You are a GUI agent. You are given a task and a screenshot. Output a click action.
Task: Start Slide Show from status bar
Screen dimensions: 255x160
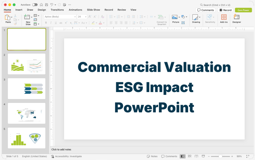(x=203, y=156)
